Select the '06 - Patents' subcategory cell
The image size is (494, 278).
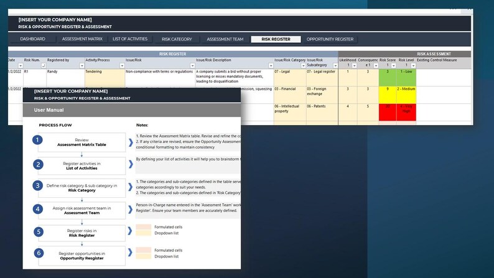point(322,112)
